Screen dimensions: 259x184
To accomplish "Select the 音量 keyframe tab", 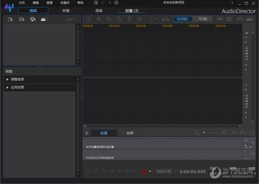I will click(x=104, y=133).
